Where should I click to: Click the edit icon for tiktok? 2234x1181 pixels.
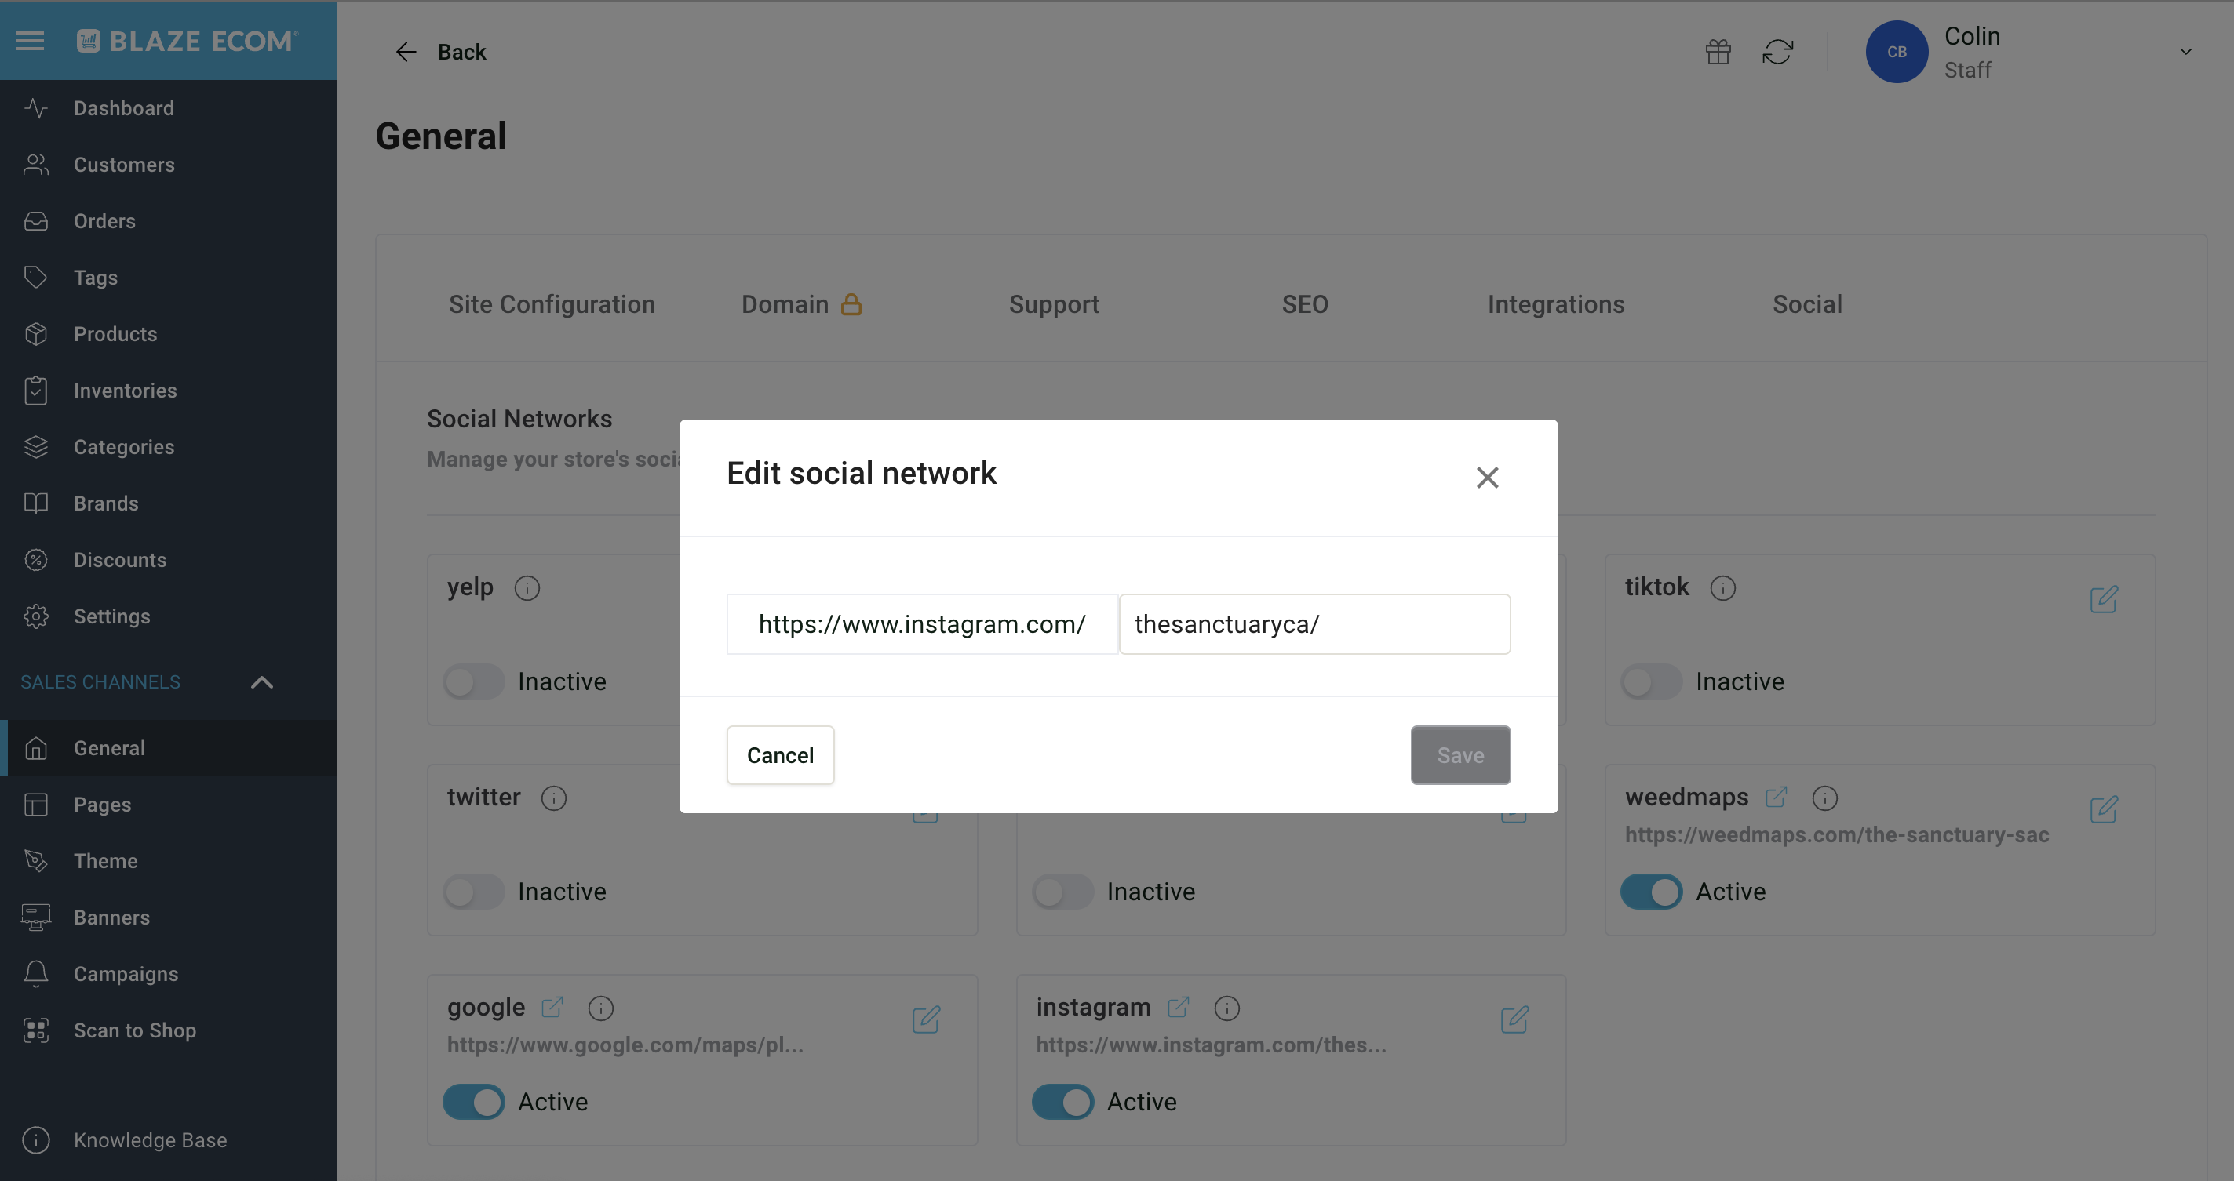coord(2103,598)
